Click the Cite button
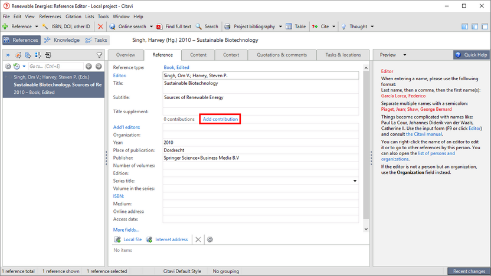 [x=320, y=27]
